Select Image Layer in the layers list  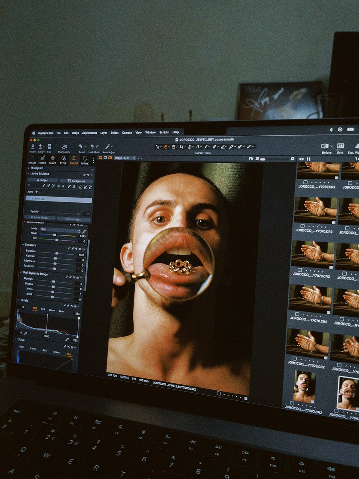[x=59, y=199]
